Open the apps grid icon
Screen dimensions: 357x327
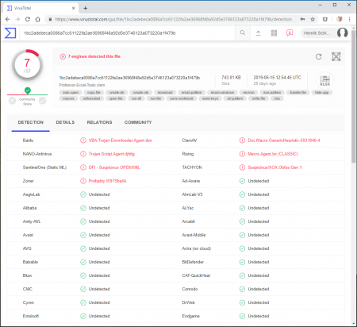(274, 33)
